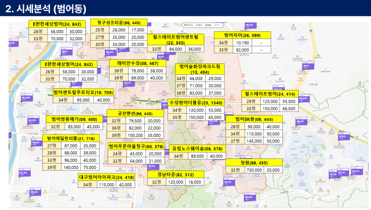Select the 140,000 cell in 범어에일린의뜰 table
The height and width of the screenshot is (210, 371).
(x=71, y=167)
